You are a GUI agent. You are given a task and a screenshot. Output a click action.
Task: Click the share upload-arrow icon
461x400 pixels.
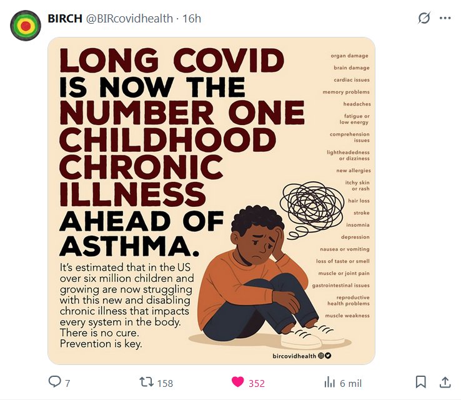[x=445, y=382]
